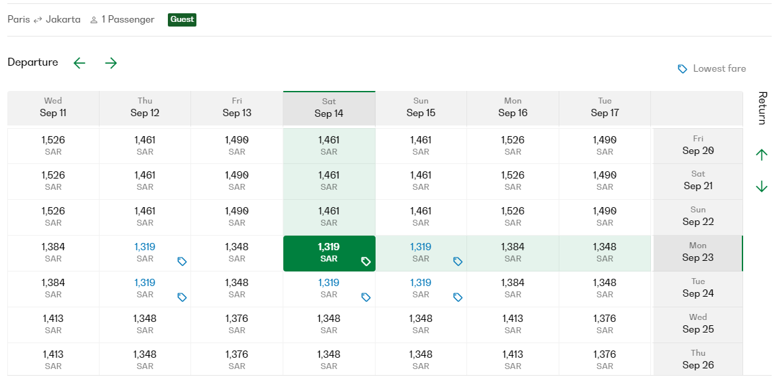This screenshot has width=775, height=381.
Task: Select the Sat Sep 21 return row
Action: [698, 181]
